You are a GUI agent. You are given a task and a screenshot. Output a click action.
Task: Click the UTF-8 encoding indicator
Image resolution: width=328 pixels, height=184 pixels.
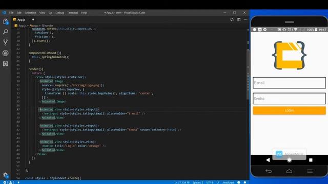pos(210,182)
